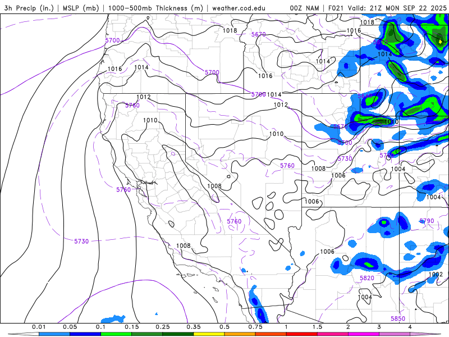The height and width of the screenshot is (337, 449).
Task: Click the 5730 label over the Pacific
Action: [x=81, y=242]
